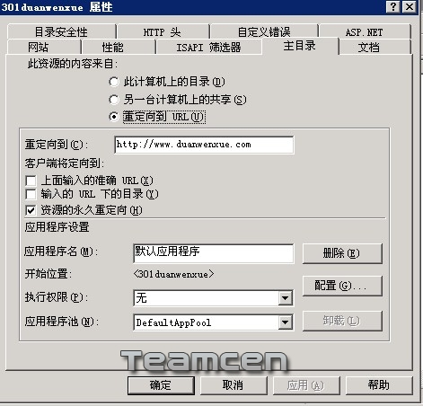423x406 pixels.
Task: Choose 另一台计算机上的共享 radio button
Action: 114,99
